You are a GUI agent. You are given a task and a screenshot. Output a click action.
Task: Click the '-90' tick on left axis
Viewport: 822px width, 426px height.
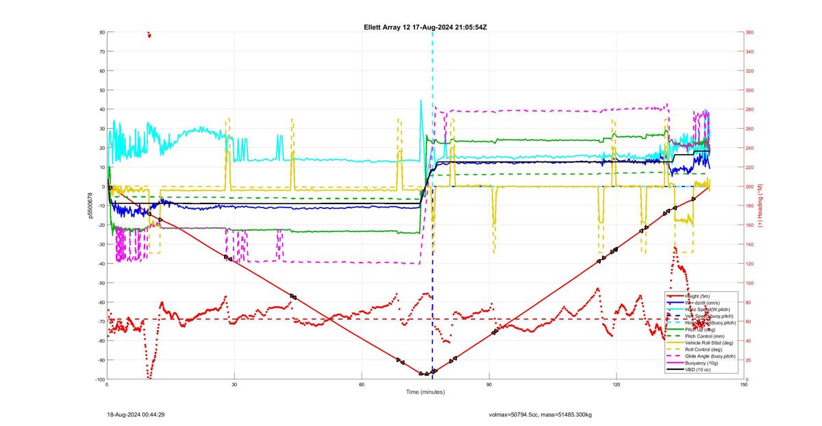(x=100, y=360)
